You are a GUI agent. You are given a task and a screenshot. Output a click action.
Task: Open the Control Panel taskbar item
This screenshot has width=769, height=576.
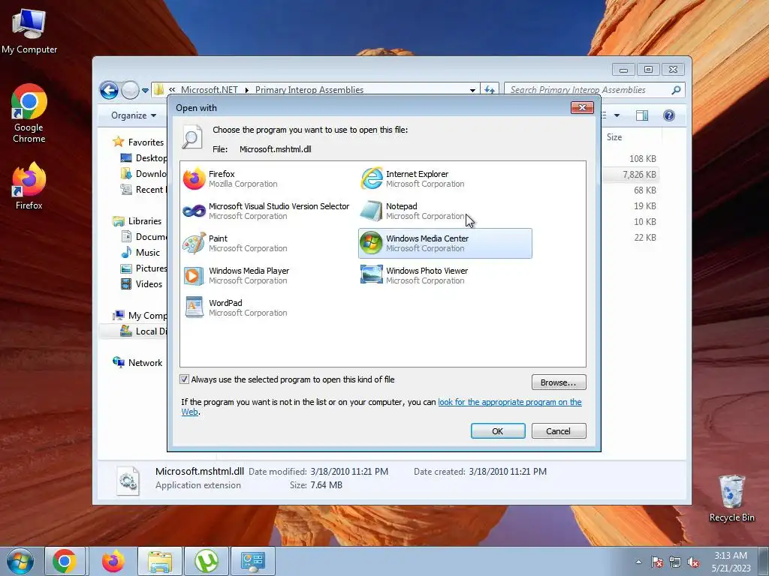pyautogui.click(x=253, y=561)
